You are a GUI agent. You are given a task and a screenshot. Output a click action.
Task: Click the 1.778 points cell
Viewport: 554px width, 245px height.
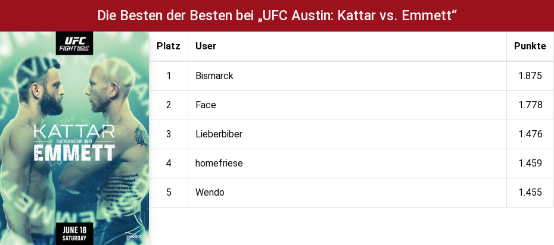point(530,105)
